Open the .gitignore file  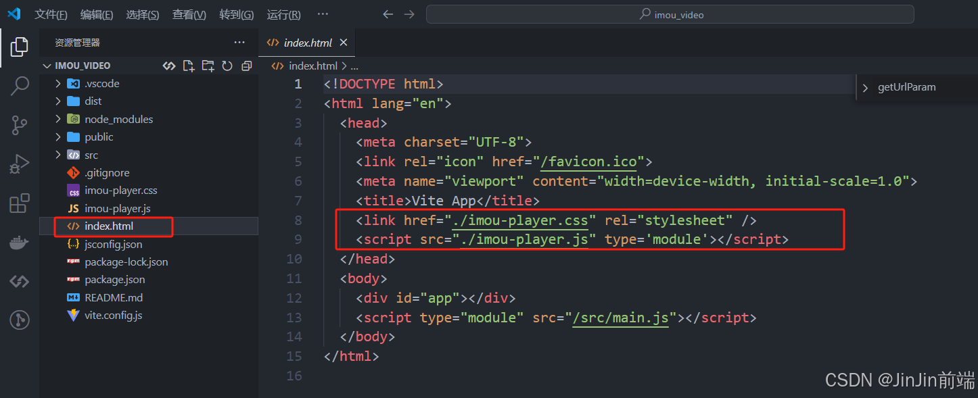coord(107,173)
